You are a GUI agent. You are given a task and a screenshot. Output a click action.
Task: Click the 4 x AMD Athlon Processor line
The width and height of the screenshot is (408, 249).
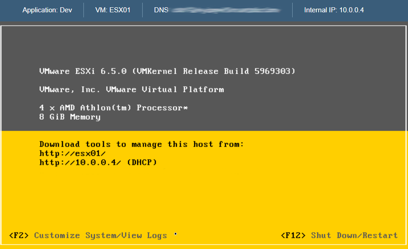point(114,108)
